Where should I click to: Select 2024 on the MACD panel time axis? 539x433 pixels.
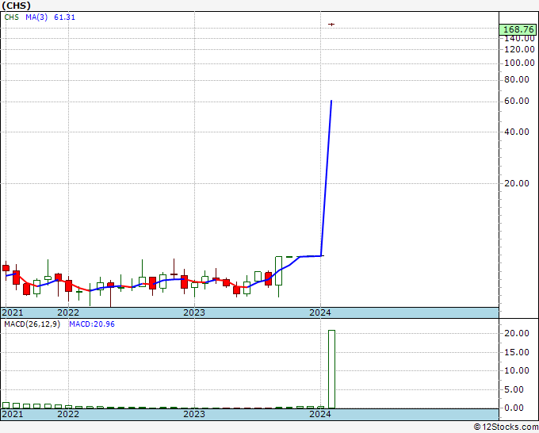point(320,414)
